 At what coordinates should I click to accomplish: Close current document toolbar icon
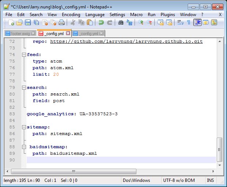tap(45, 23)
